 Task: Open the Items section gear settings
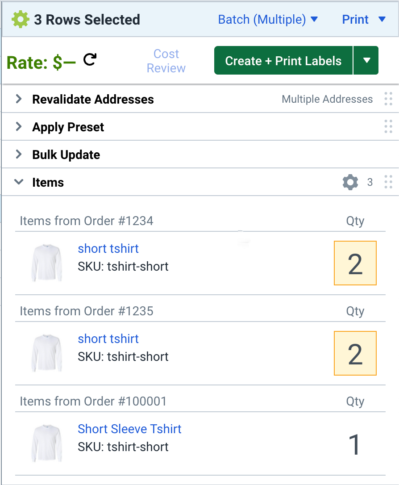(x=350, y=182)
